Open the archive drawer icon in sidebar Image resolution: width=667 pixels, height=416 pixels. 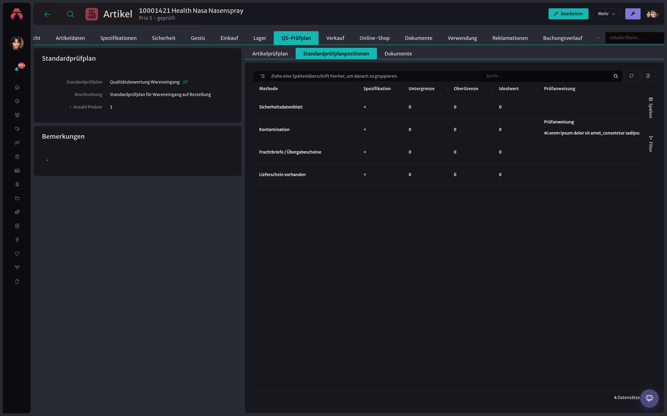17,226
